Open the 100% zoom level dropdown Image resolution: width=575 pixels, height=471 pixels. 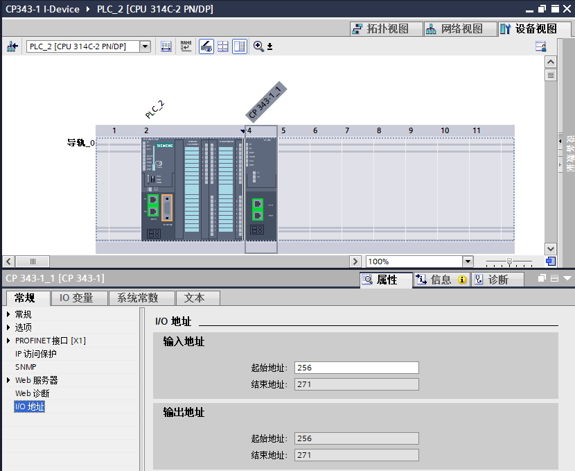[468, 262]
